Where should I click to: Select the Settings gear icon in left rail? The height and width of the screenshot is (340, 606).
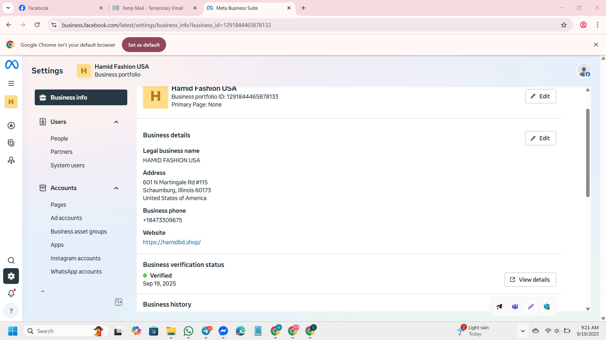(11, 276)
